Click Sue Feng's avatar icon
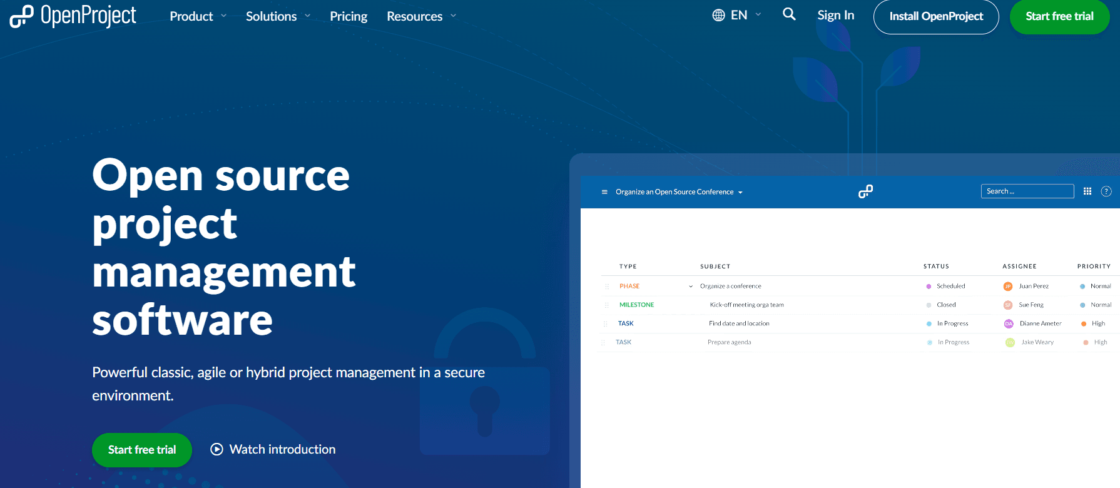Image resolution: width=1120 pixels, height=488 pixels. pyautogui.click(x=1008, y=305)
